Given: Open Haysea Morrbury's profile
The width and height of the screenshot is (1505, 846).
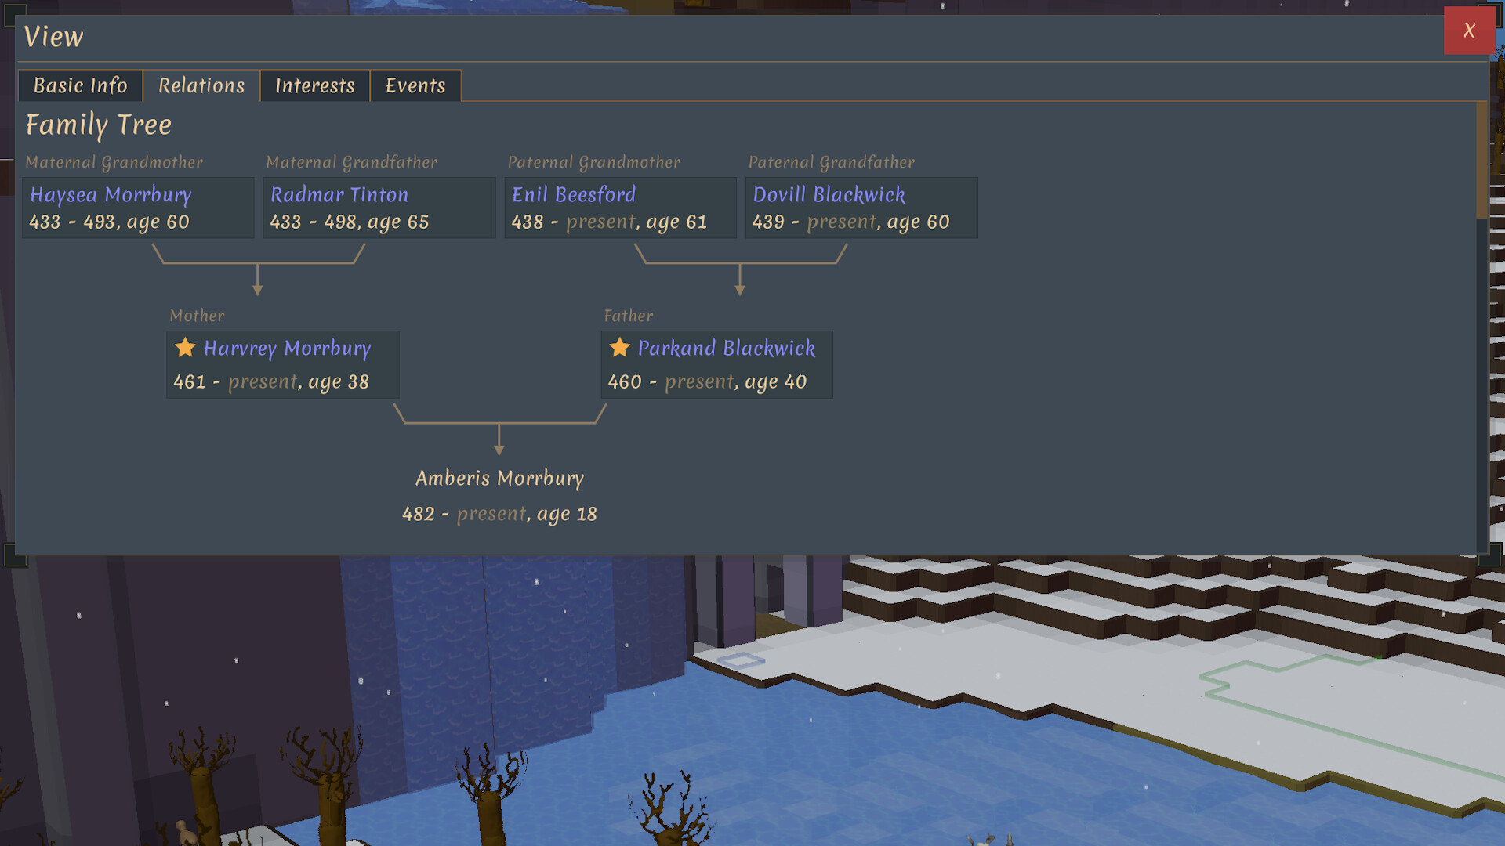Looking at the screenshot, I should pos(110,194).
